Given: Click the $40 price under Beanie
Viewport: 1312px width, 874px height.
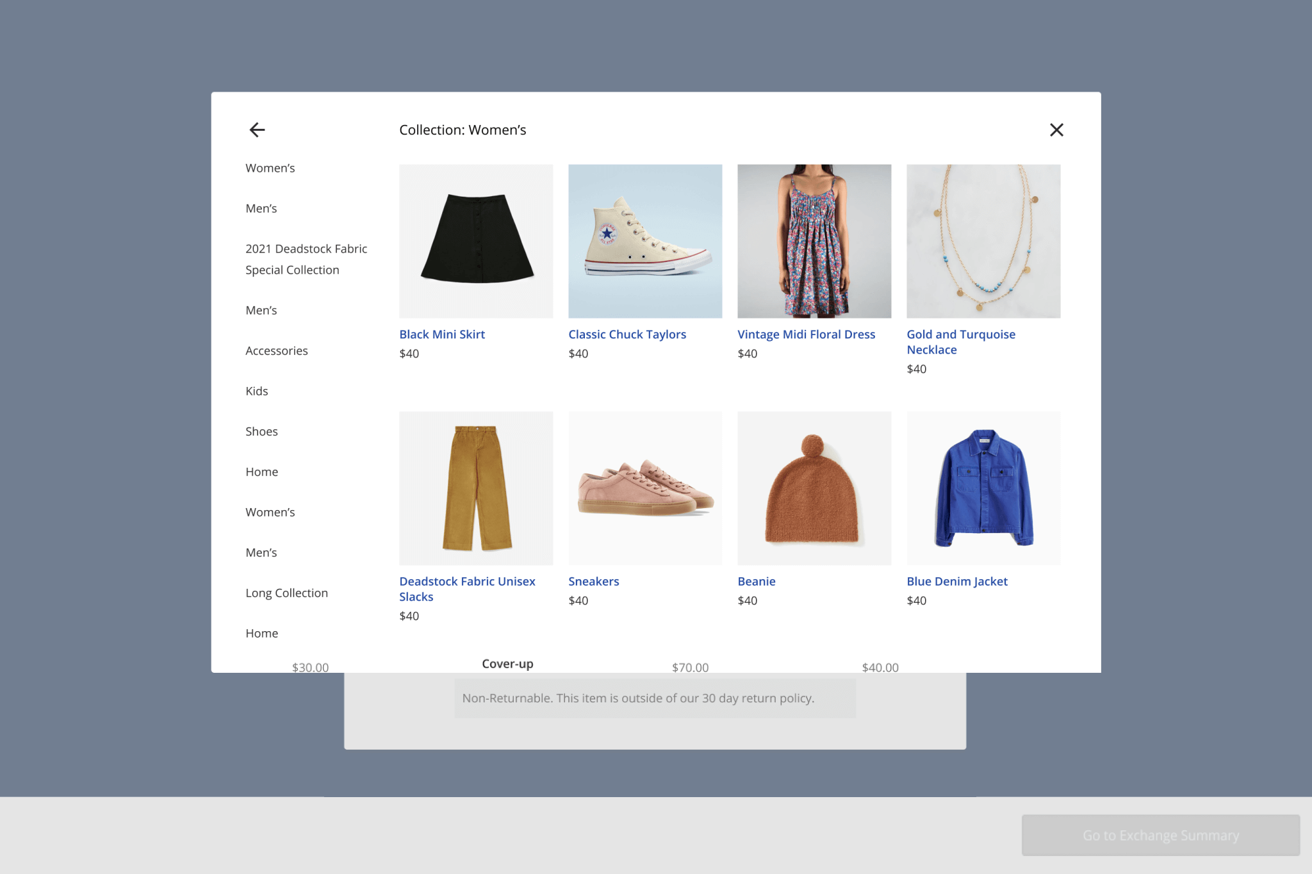Looking at the screenshot, I should pyautogui.click(x=747, y=601).
